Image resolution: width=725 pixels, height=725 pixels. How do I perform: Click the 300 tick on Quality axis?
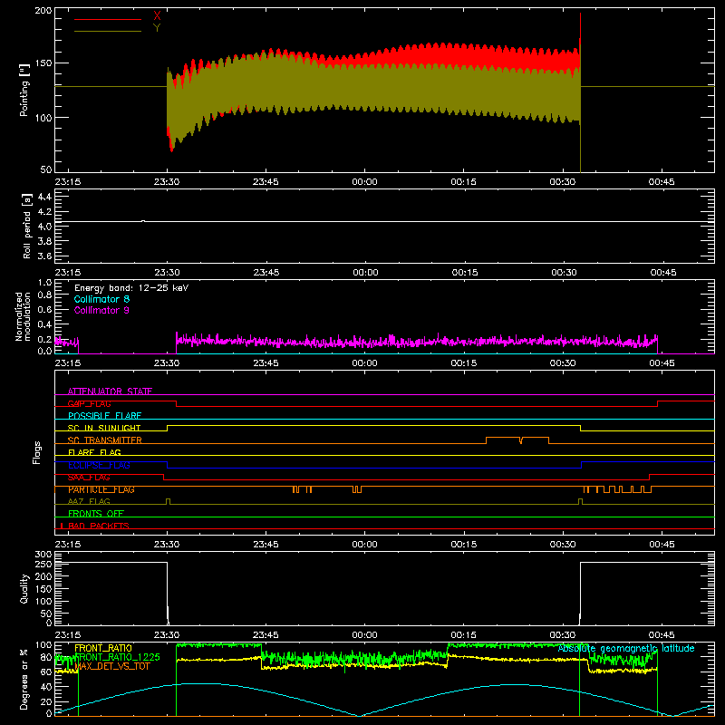(43, 555)
